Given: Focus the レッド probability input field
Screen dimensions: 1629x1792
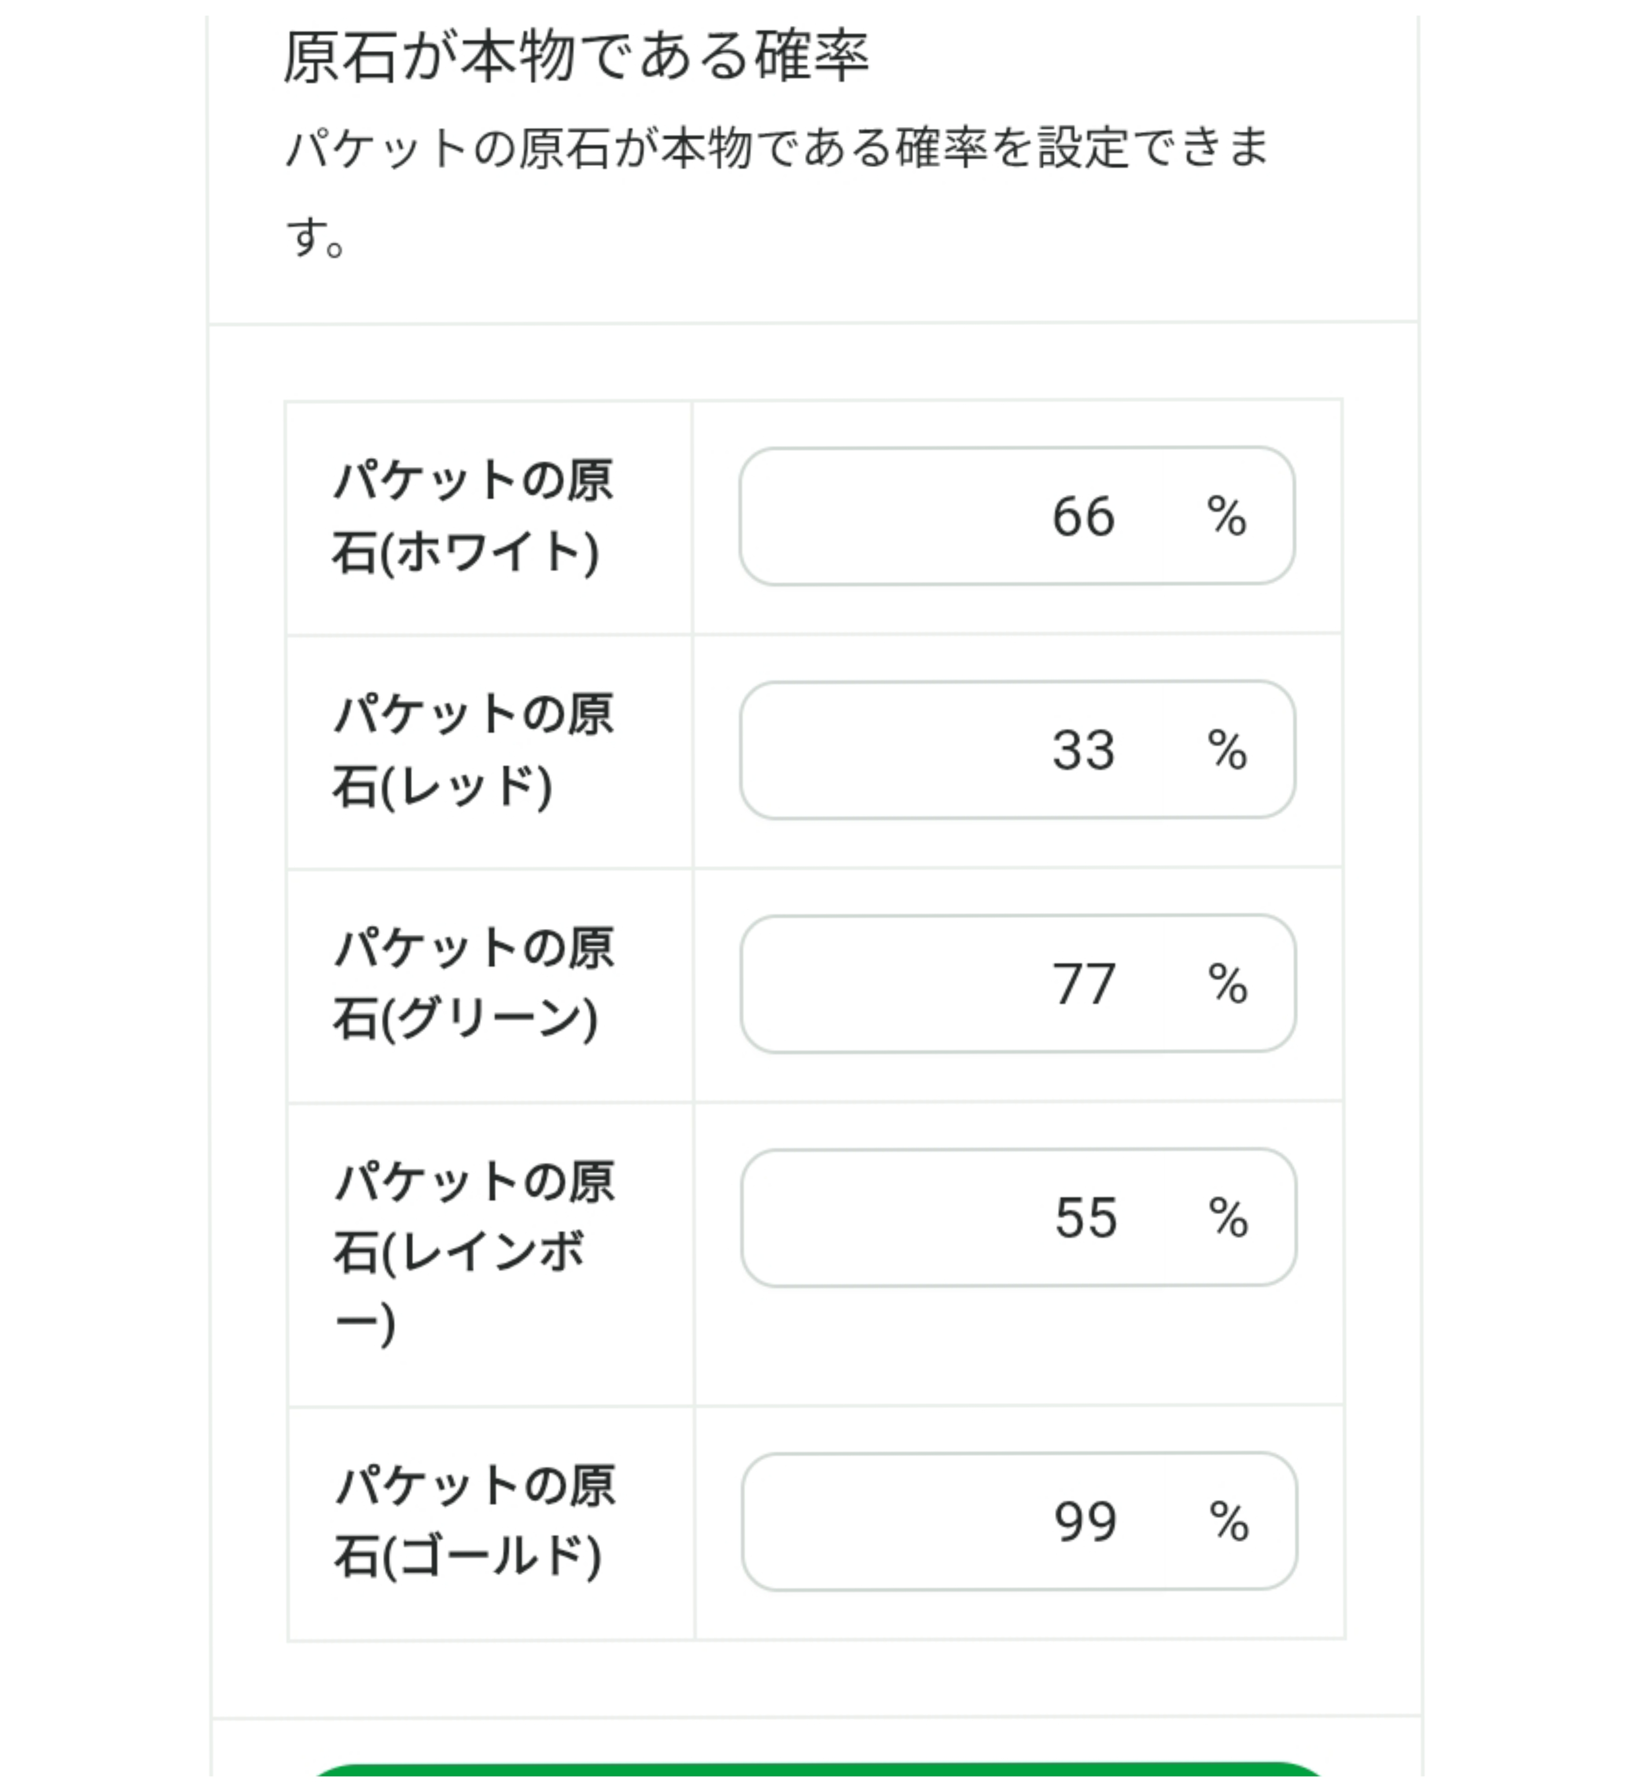Looking at the screenshot, I should point(951,750).
